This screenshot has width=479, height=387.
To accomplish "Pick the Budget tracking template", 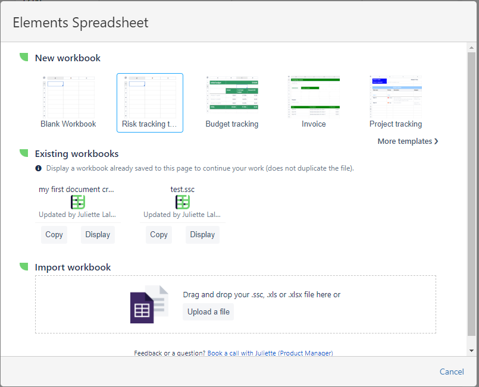I will point(232,102).
